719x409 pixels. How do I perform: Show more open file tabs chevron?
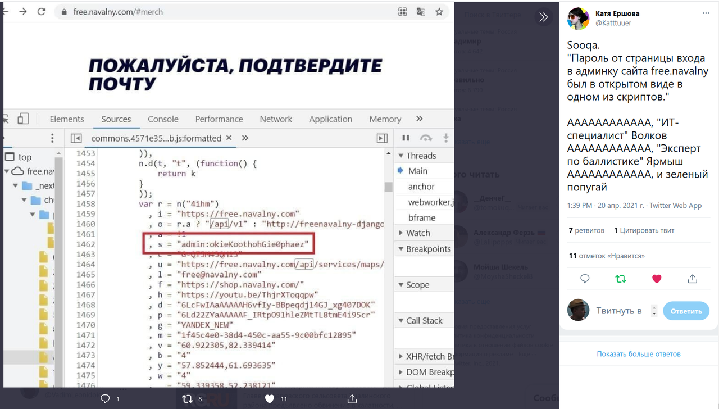click(x=245, y=138)
